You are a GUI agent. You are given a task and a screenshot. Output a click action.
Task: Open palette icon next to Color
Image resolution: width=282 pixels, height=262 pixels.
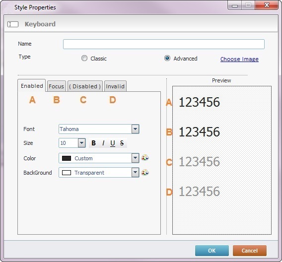[145, 158]
